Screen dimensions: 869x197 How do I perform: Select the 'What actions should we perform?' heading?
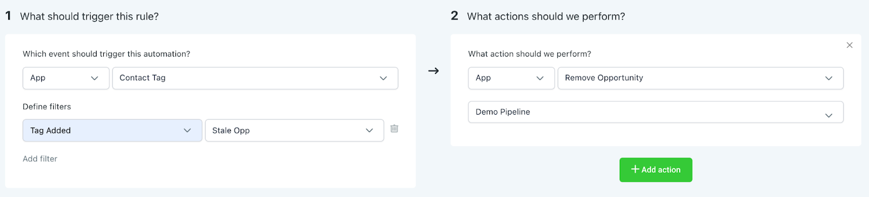(x=546, y=16)
